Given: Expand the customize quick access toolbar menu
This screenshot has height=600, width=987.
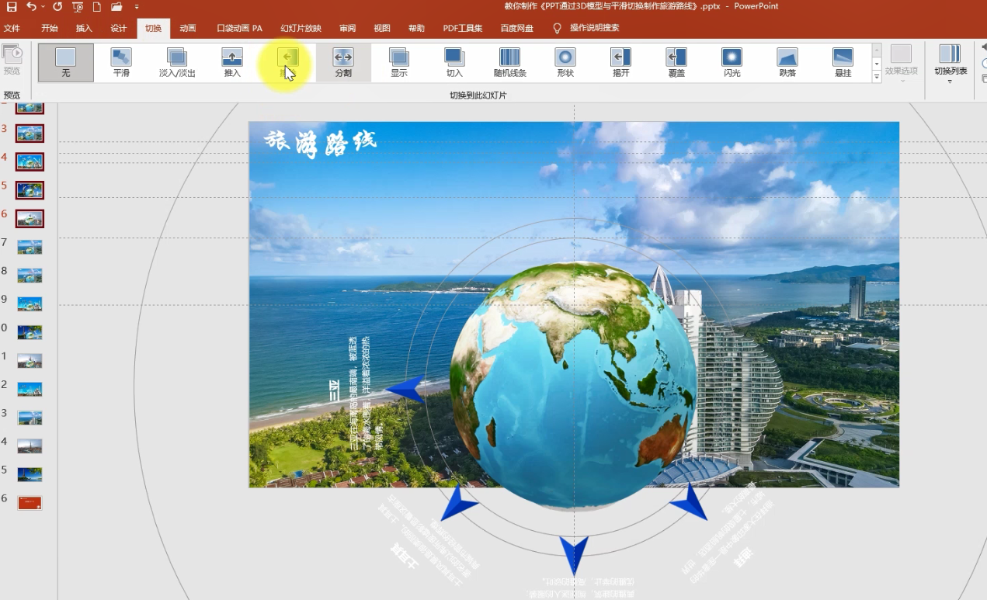Looking at the screenshot, I should click(x=137, y=7).
